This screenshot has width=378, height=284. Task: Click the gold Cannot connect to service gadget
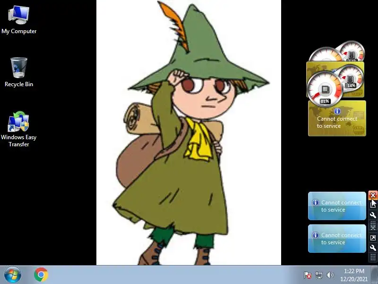coord(337,119)
